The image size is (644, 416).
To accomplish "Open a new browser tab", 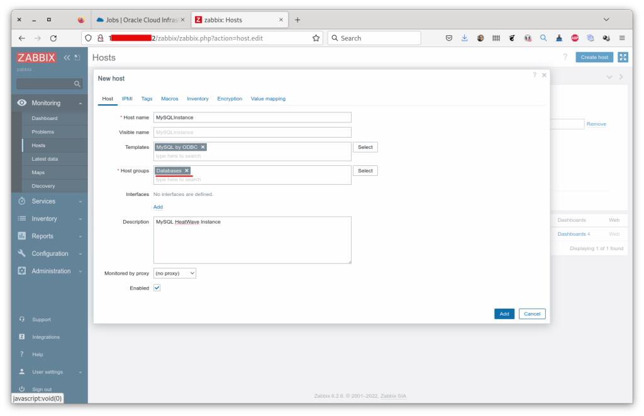I will click(297, 19).
